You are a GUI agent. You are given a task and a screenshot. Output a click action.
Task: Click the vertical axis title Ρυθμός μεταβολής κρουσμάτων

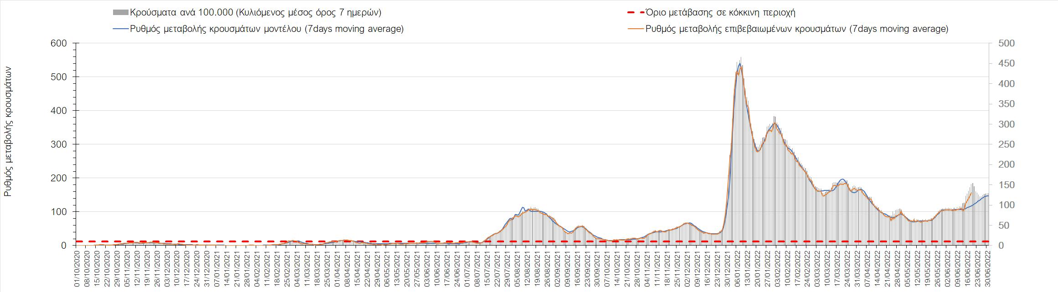8,131
